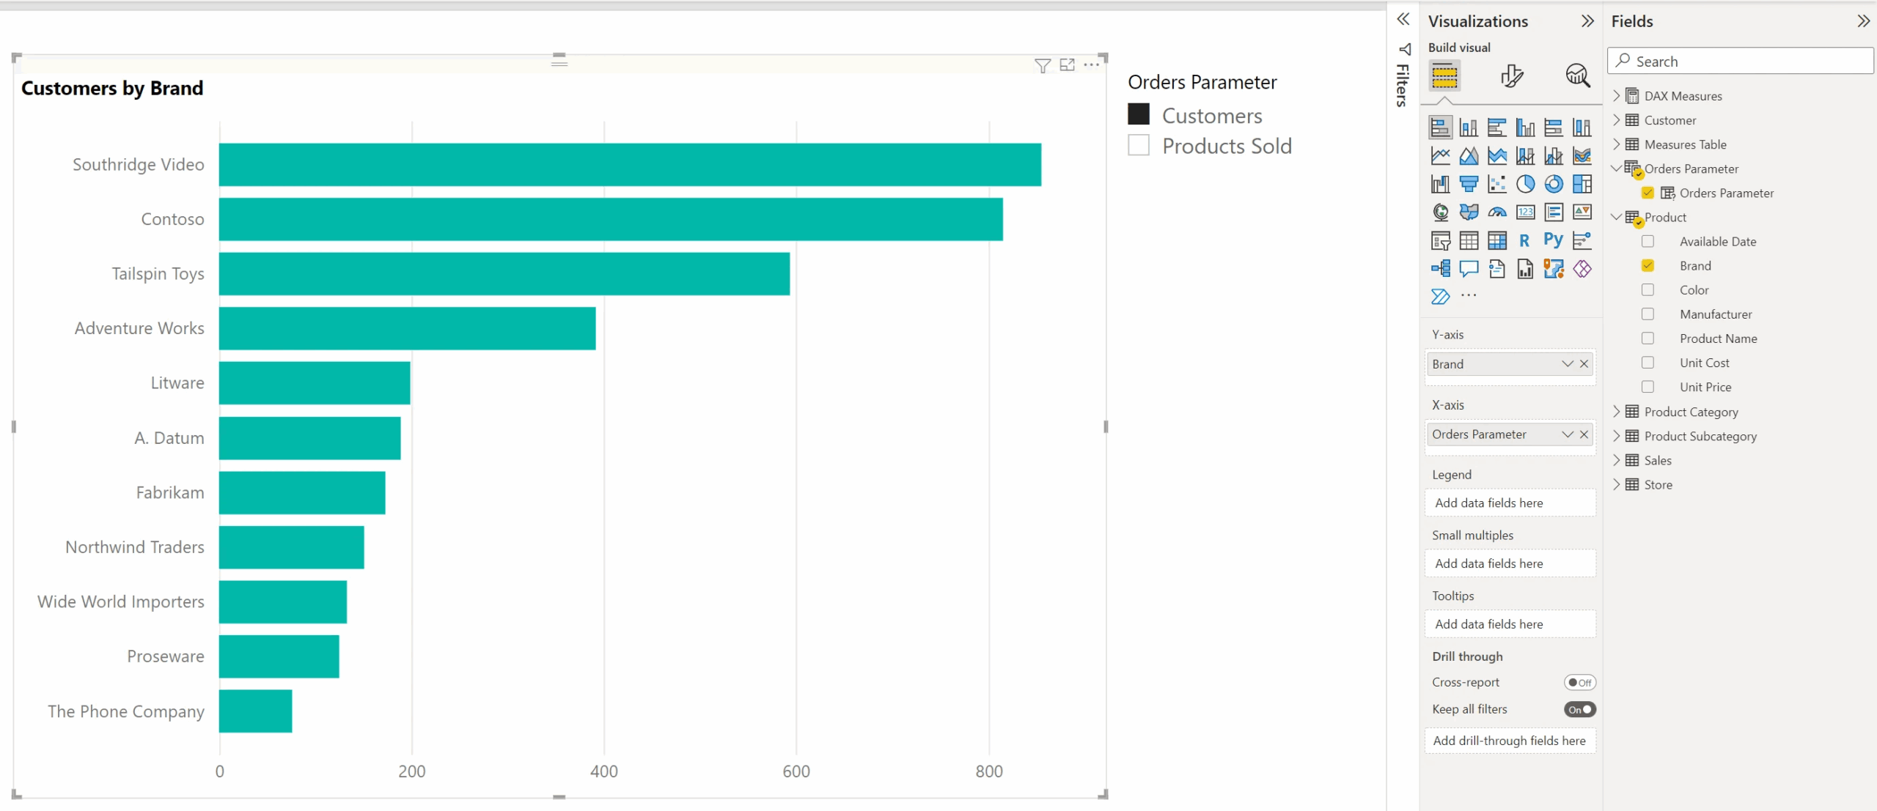This screenshot has width=1877, height=811.
Task: Click the add drill-through fields well
Action: [1510, 740]
